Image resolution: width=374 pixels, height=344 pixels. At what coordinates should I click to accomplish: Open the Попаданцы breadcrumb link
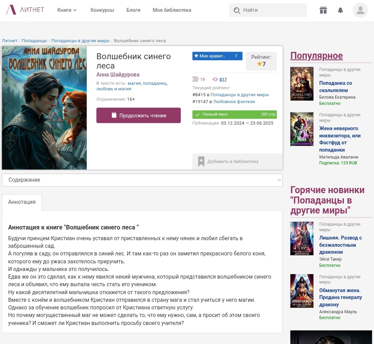34,41
